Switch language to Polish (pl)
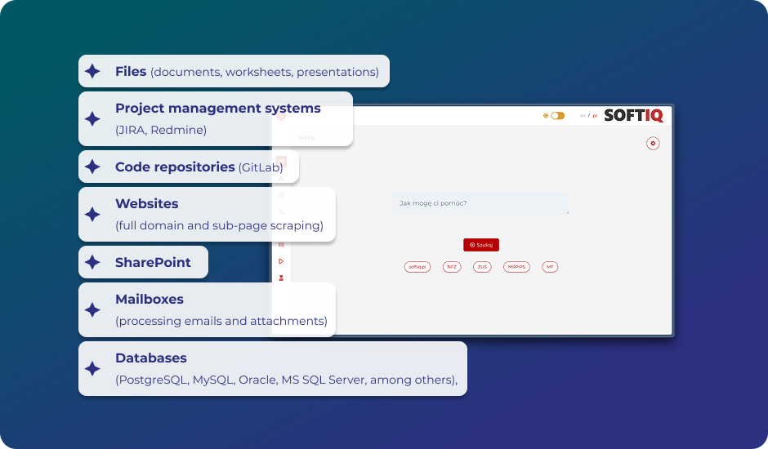This screenshot has height=449, width=768. pos(595,116)
